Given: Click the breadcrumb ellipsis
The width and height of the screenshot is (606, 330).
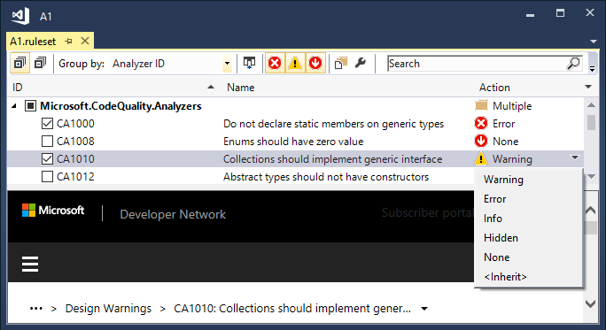Looking at the screenshot, I should (x=36, y=309).
